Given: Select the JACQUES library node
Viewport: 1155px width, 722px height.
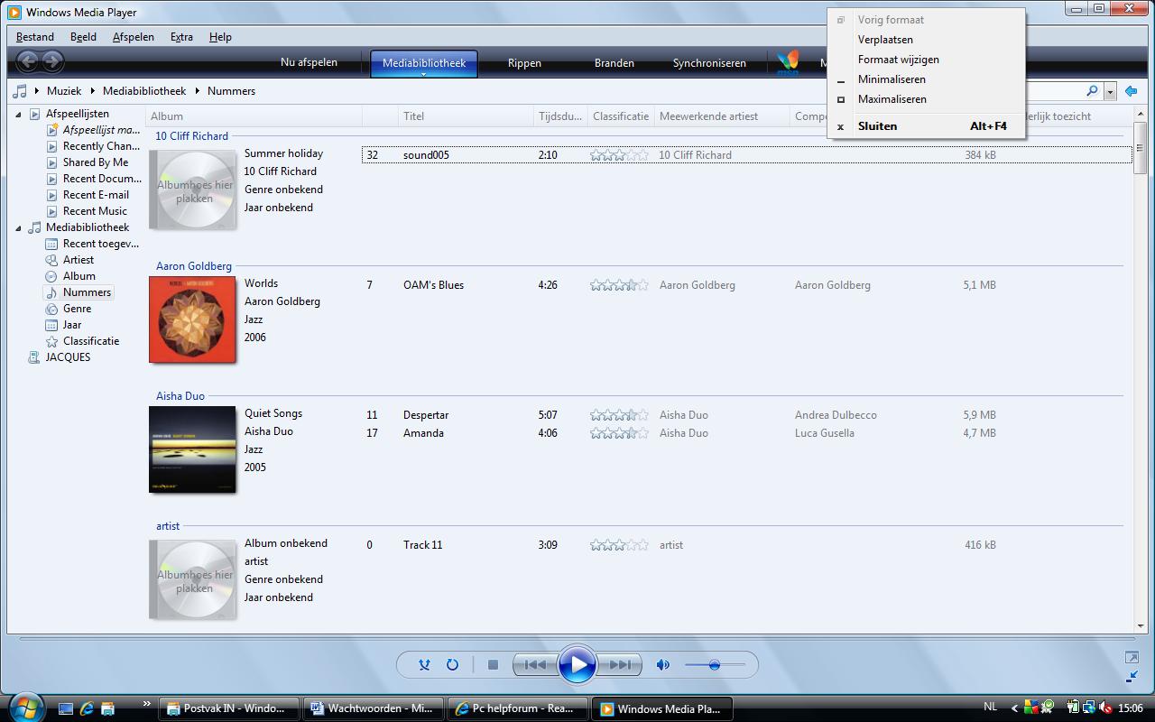Looking at the screenshot, I should click(x=60, y=357).
